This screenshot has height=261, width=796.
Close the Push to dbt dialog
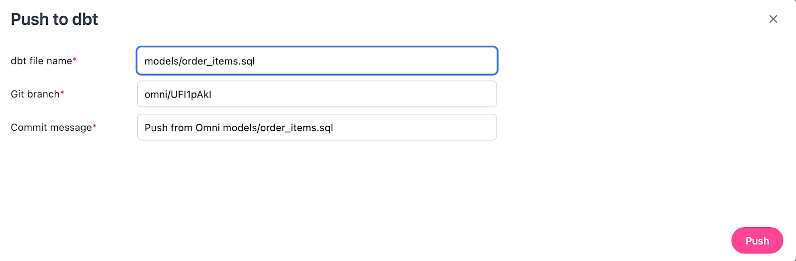point(773,19)
